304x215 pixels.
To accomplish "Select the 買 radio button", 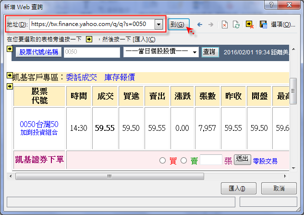I will 162,161.
